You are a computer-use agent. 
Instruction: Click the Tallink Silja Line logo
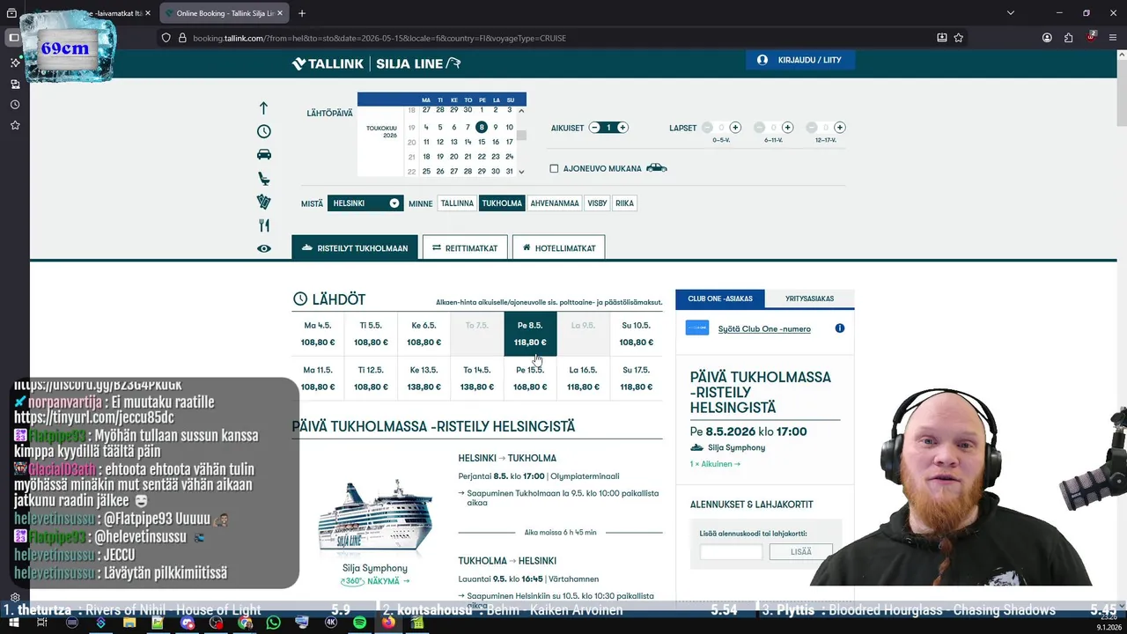click(376, 63)
